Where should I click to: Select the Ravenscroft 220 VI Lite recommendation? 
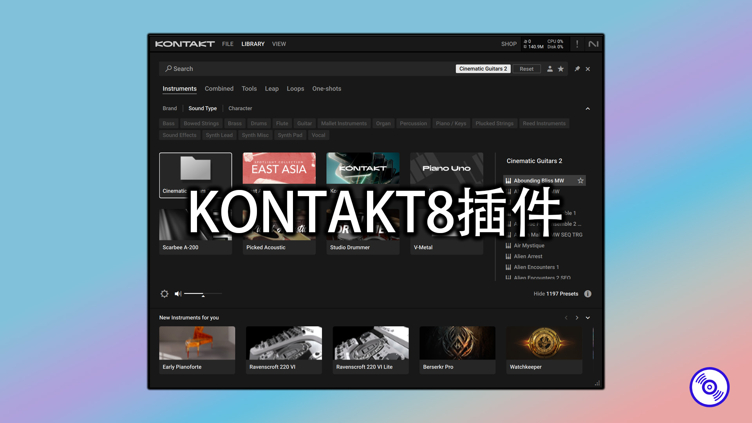point(371,350)
